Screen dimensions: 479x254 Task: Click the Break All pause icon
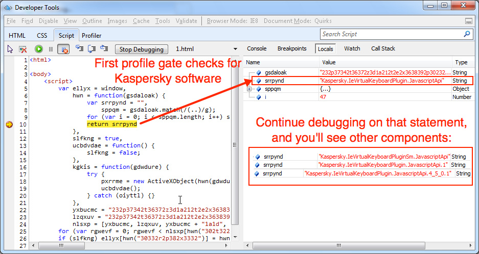coord(51,49)
